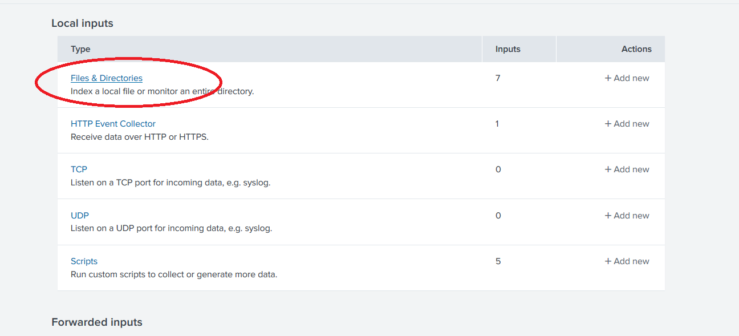Click the Scripts input count 5
The image size is (739, 336).
point(498,261)
